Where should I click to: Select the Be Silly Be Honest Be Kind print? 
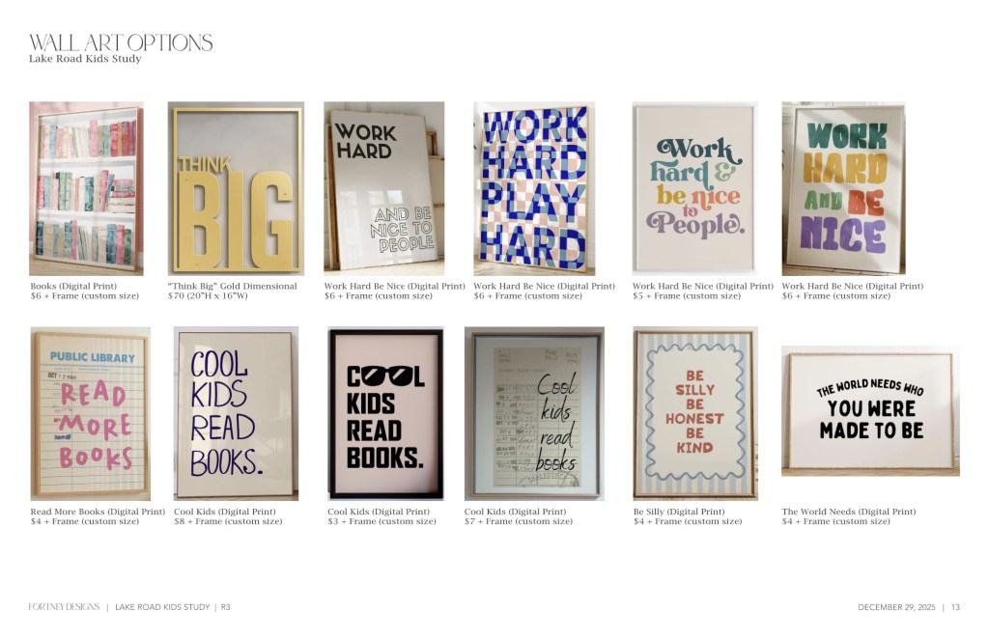pos(695,413)
